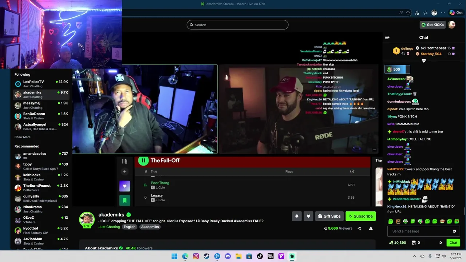Screen dimensions: 466x262
Task: Open Edge settings and more menu
Action: click(443, 13)
